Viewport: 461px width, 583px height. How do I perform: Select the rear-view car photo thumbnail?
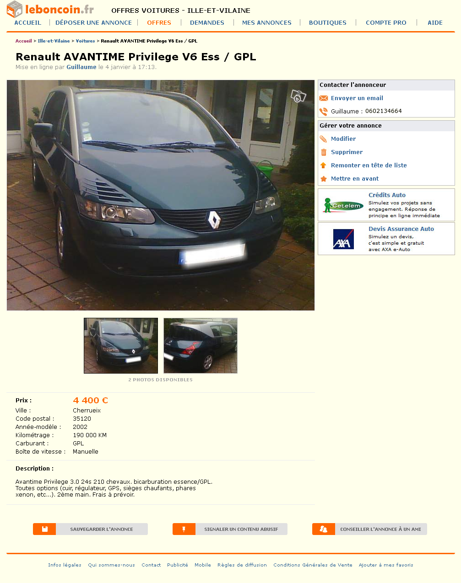pos(201,346)
